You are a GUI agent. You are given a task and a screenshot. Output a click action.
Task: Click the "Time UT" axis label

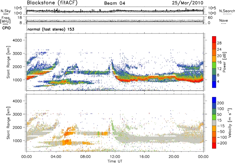click(x=115, y=161)
